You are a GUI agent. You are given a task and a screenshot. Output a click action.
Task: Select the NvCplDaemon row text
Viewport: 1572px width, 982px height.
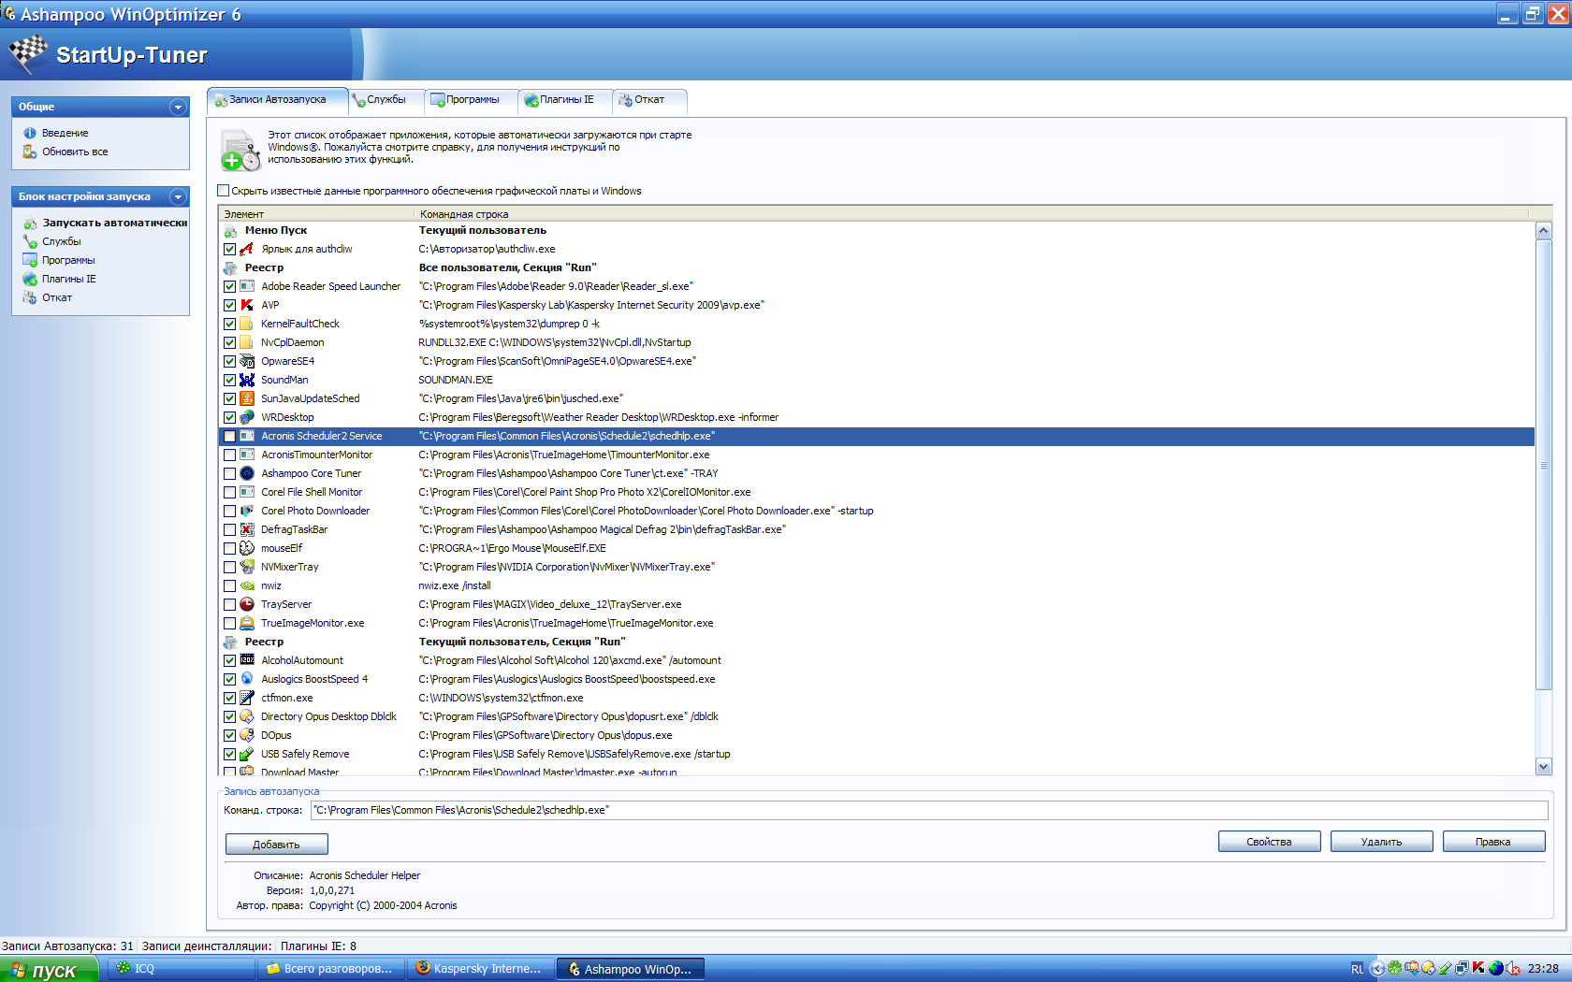click(293, 342)
